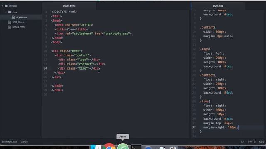This screenshot has height=149, width=266.
Task: Click css/style.css path in status bar
Action: pyautogui.click(x=10, y=142)
